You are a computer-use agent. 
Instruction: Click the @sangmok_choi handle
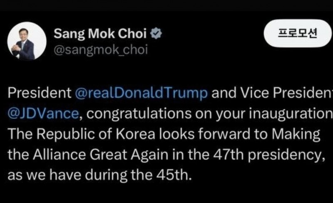pyautogui.click(x=100, y=50)
